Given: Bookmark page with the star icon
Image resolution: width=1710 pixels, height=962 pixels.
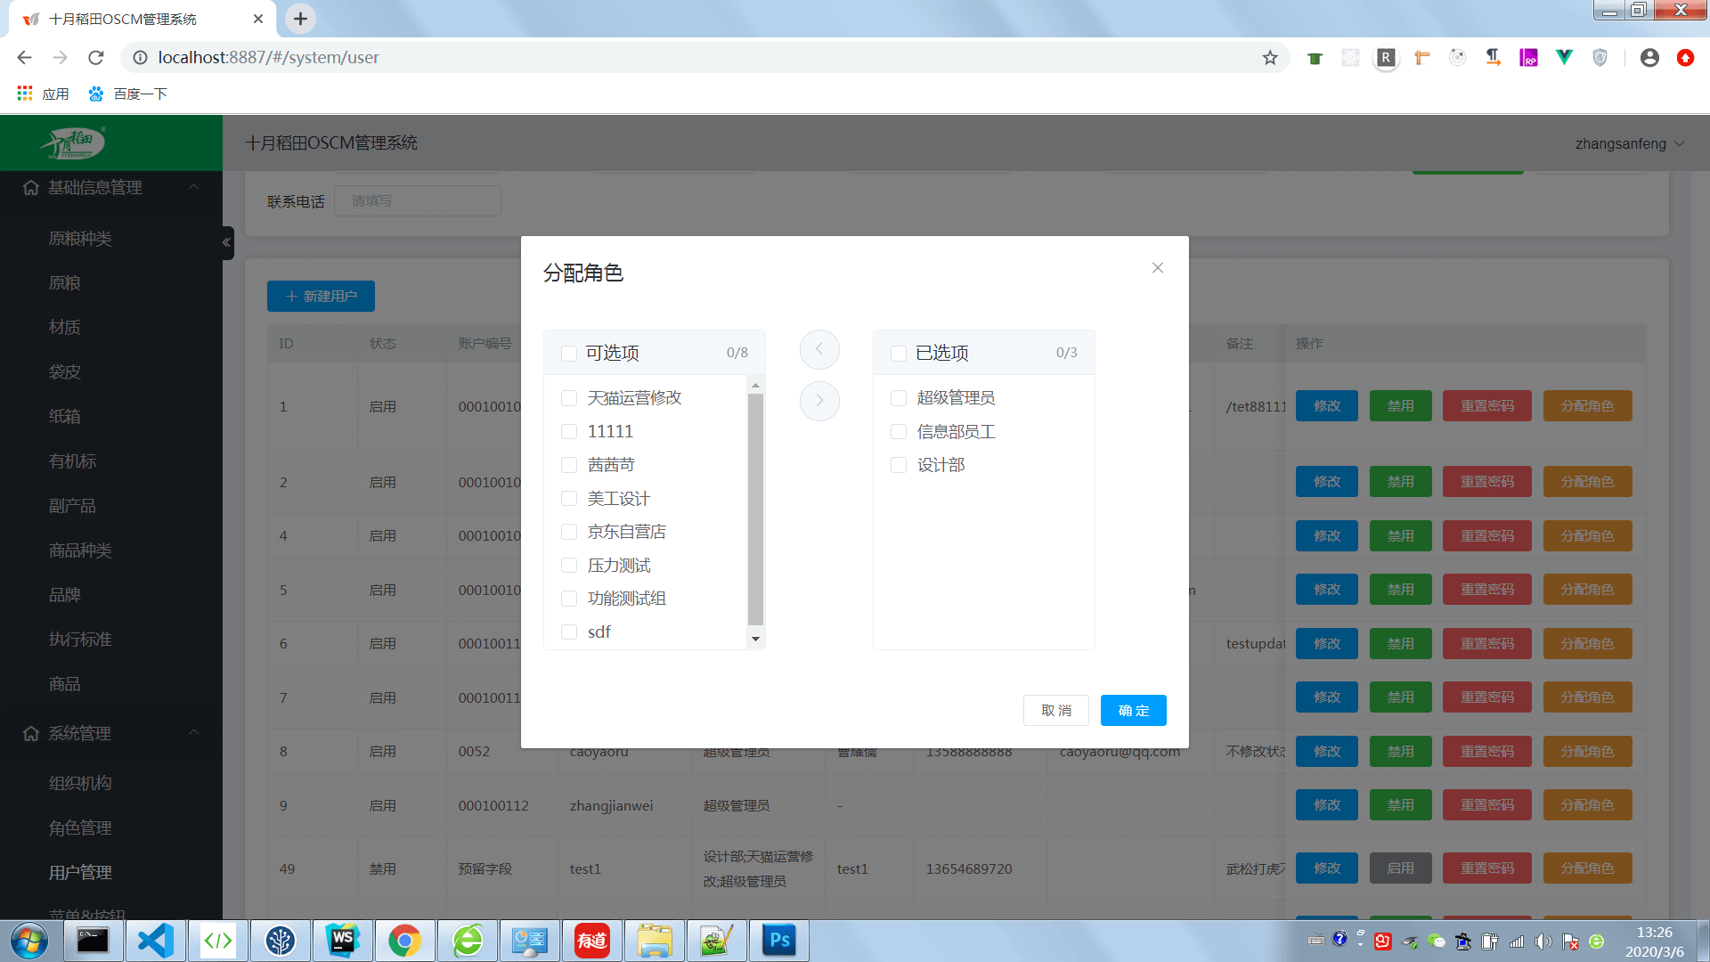Looking at the screenshot, I should tap(1270, 58).
